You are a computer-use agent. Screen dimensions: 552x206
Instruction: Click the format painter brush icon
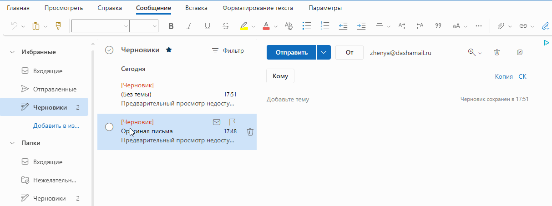[58, 26]
